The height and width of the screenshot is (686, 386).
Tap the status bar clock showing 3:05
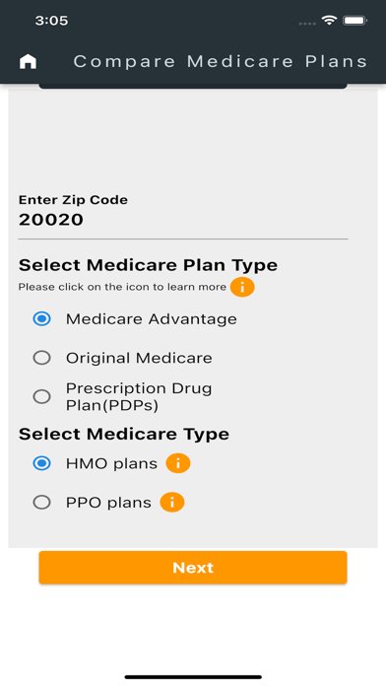pyautogui.click(x=51, y=21)
